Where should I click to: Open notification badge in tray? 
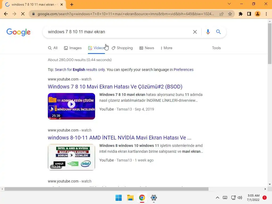click(265, 198)
